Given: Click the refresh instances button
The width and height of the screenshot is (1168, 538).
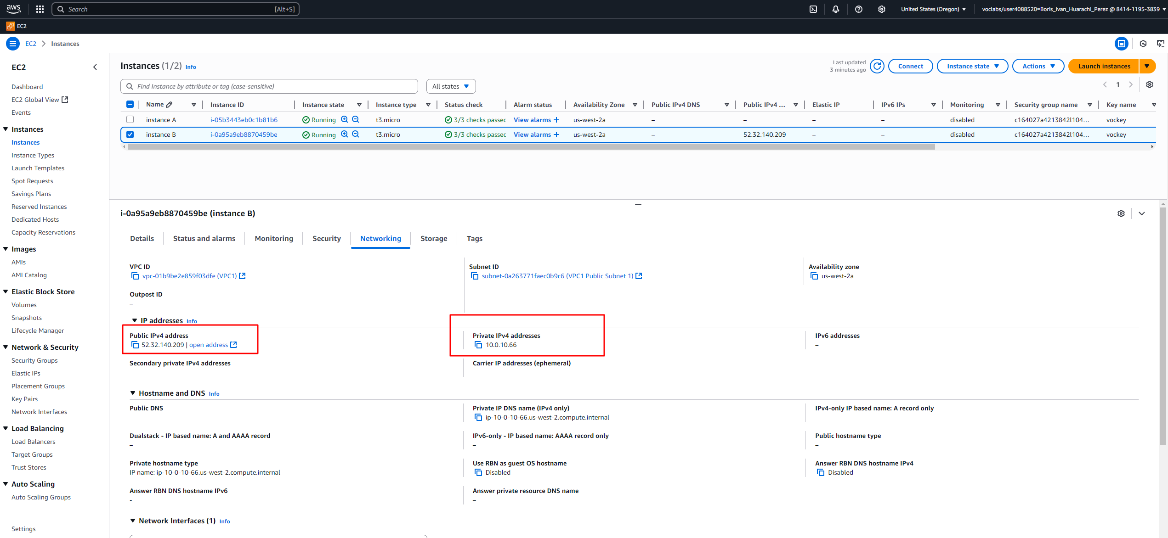Looking at the screenshot, I should click(x=877, y=66).
